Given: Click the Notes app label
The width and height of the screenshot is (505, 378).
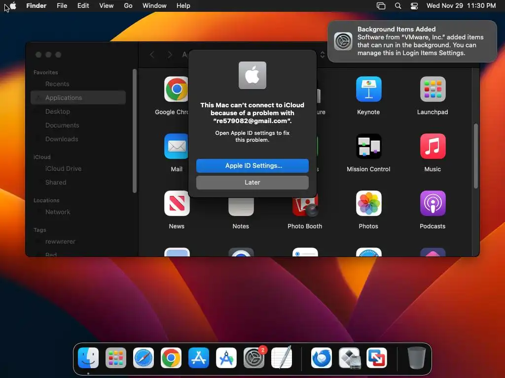Looking at the screenshot, I should click(241, 226).
